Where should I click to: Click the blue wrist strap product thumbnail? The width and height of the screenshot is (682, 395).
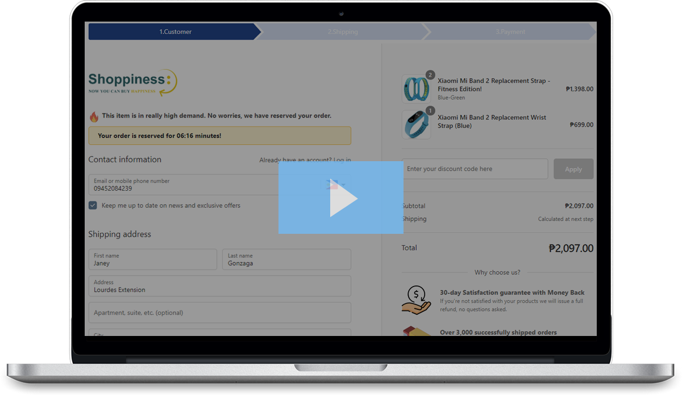pos(416,125)
